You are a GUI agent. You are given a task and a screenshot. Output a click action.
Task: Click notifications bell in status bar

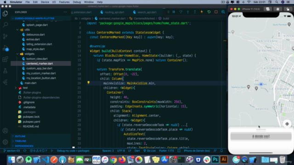click(x=221, y=151)
